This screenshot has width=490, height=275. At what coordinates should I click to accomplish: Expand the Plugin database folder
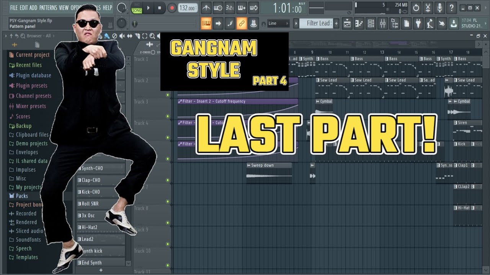click(x=30, y=75)
